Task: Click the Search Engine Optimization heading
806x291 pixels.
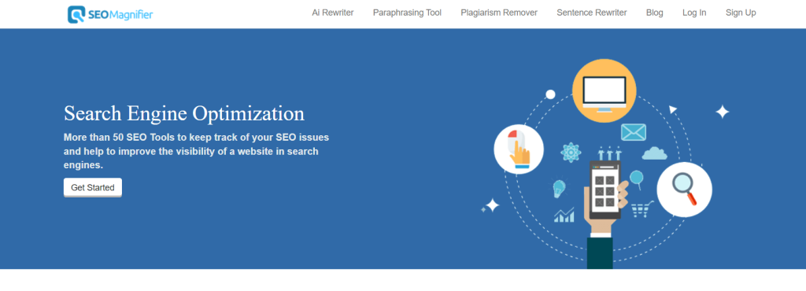Action: pyautogui.click(x=184, y=113)
